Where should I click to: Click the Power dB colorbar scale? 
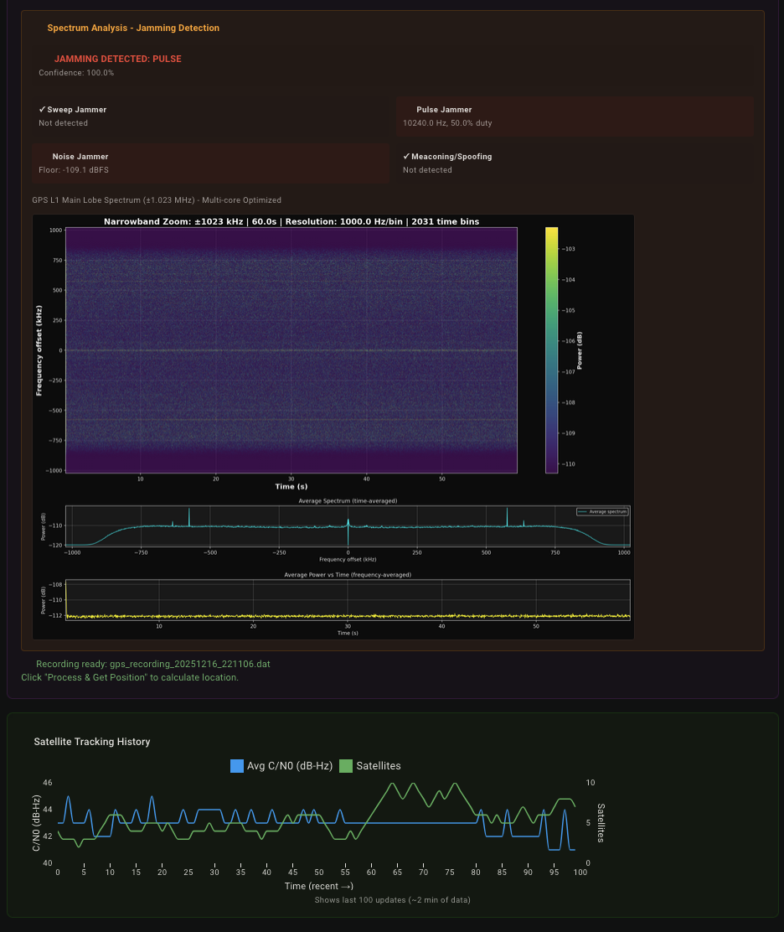click(552, 350)
